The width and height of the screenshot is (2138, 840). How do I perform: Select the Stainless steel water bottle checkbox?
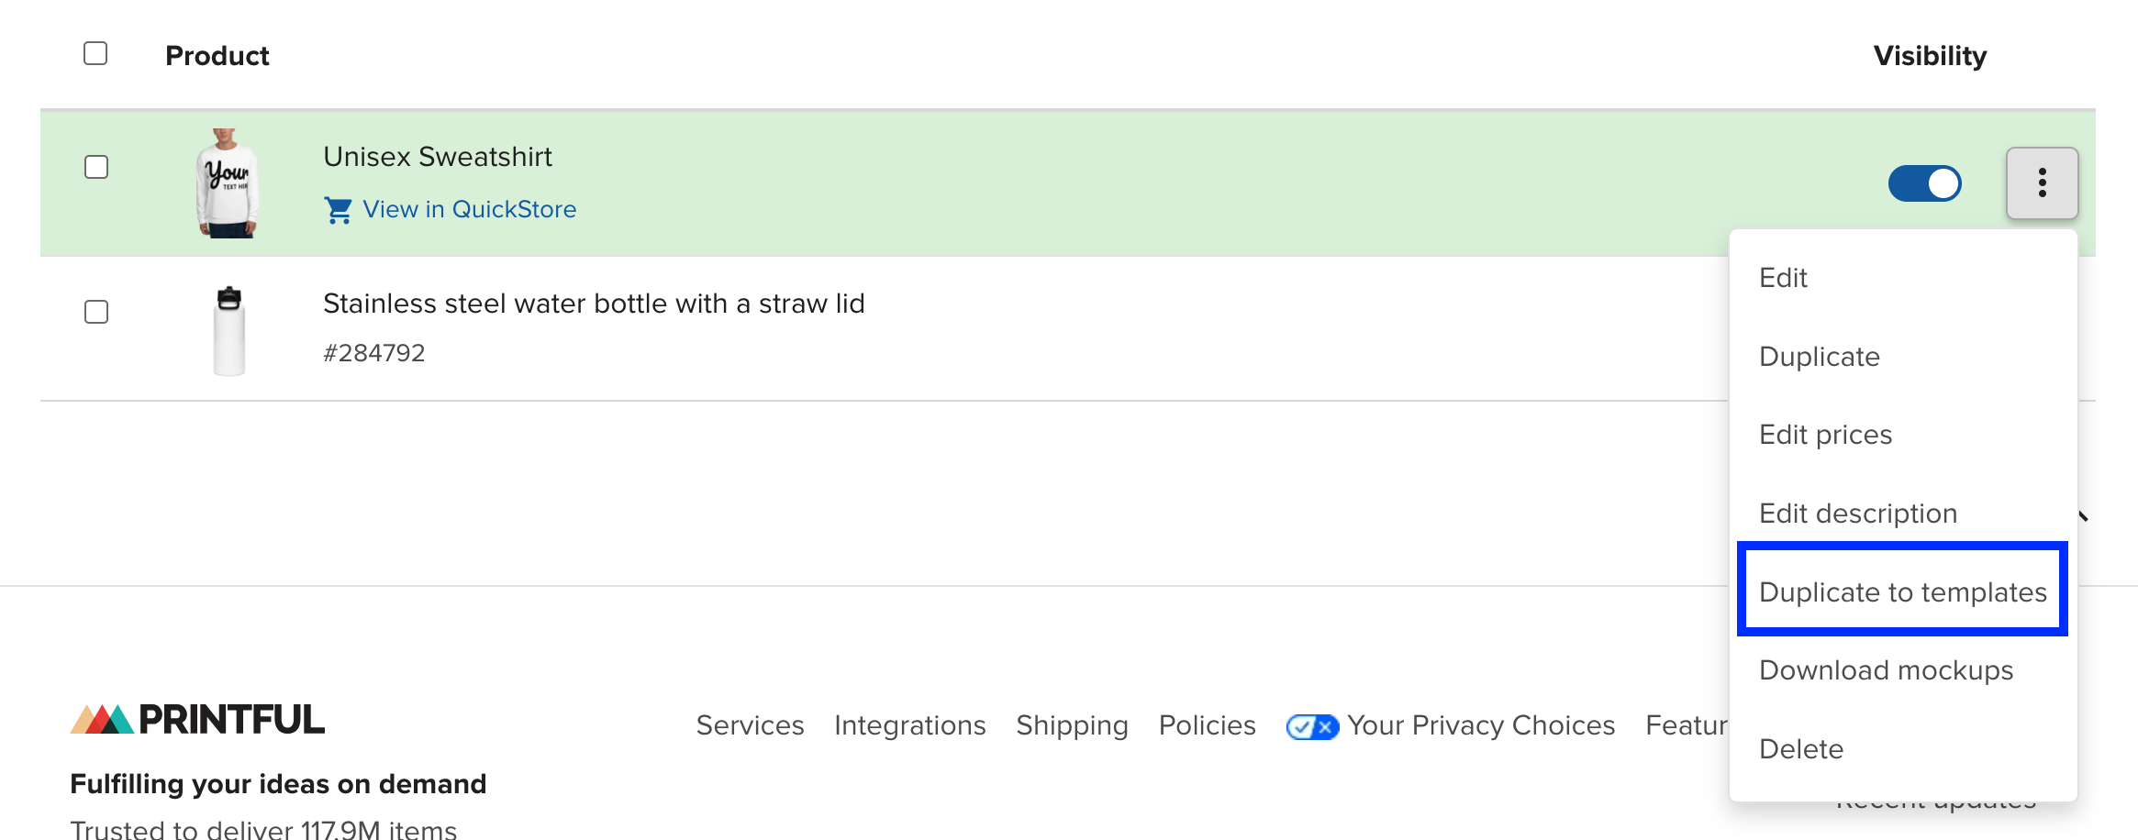[x=96, y=312]
